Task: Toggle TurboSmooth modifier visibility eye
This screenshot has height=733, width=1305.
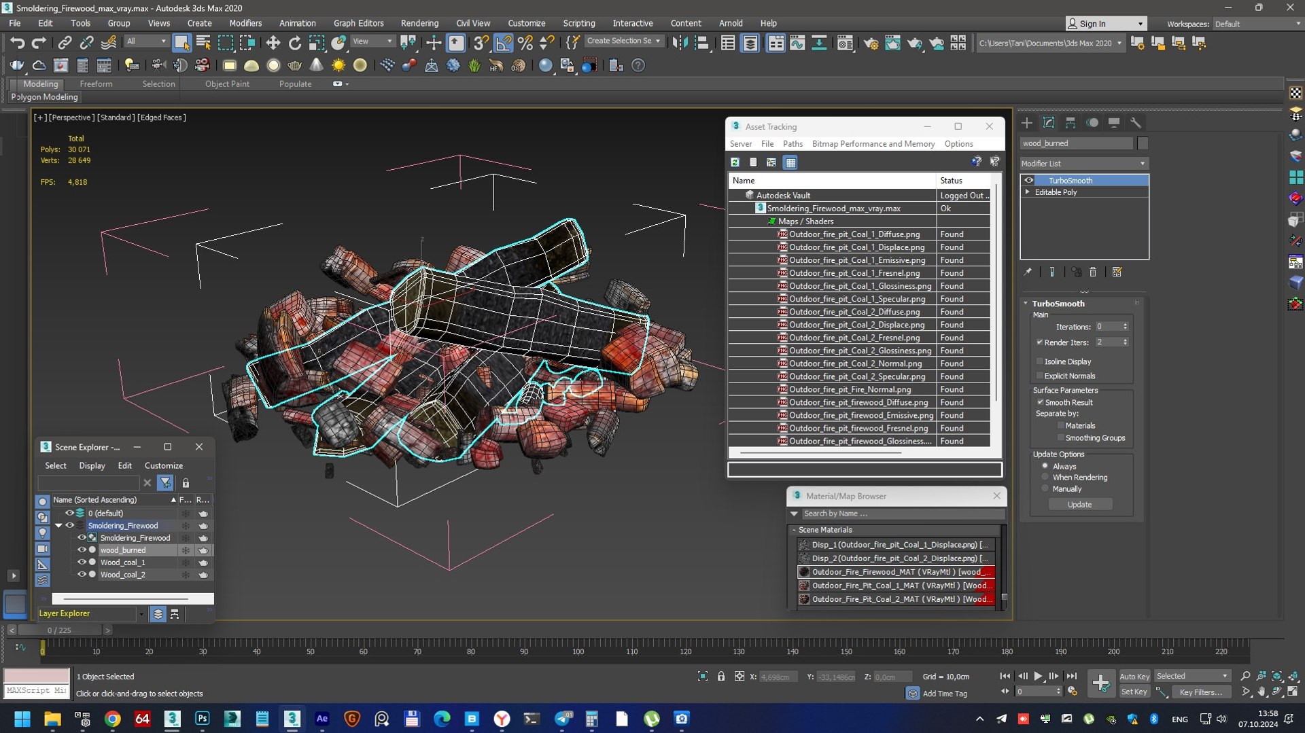Action: click(x=1029, y=181)
